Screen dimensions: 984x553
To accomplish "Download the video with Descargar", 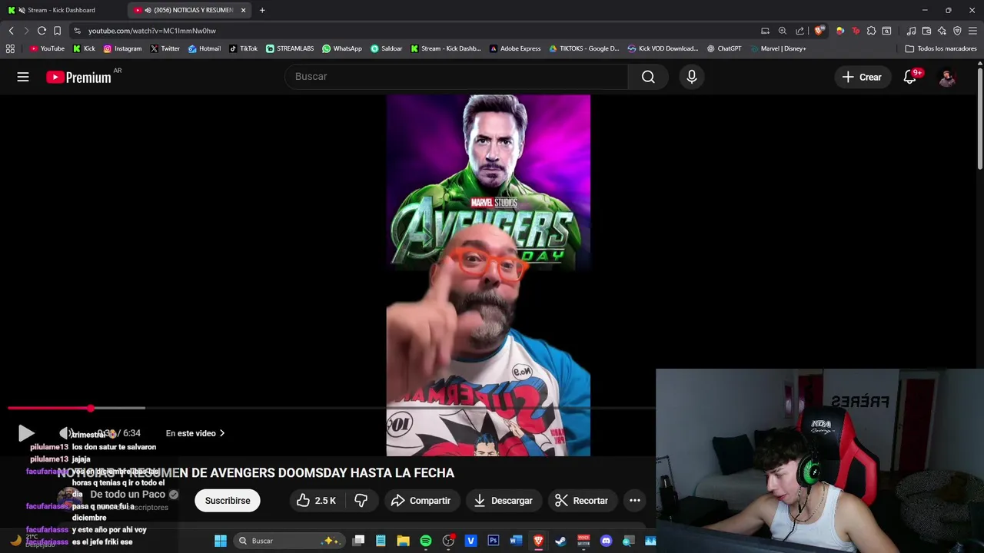I will pos(504,501).
